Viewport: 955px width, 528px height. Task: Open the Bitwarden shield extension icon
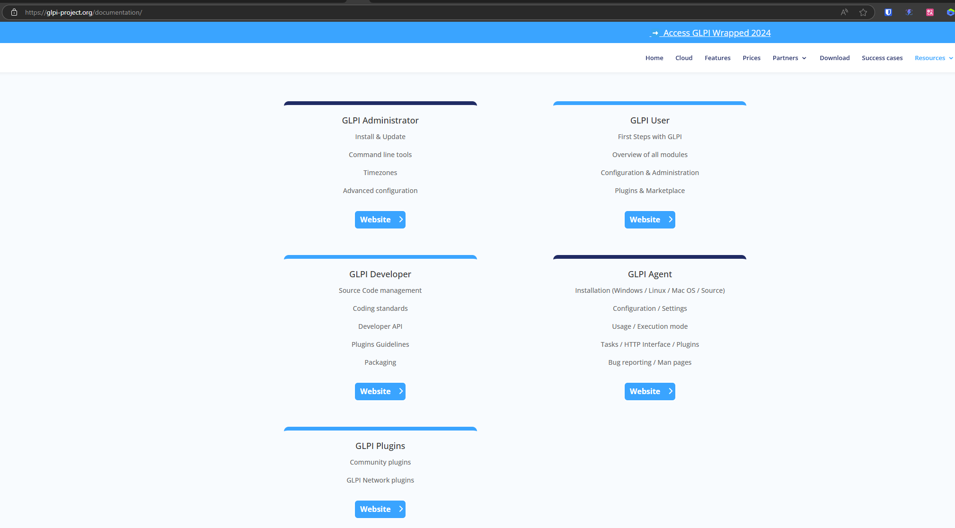[888, 12]
